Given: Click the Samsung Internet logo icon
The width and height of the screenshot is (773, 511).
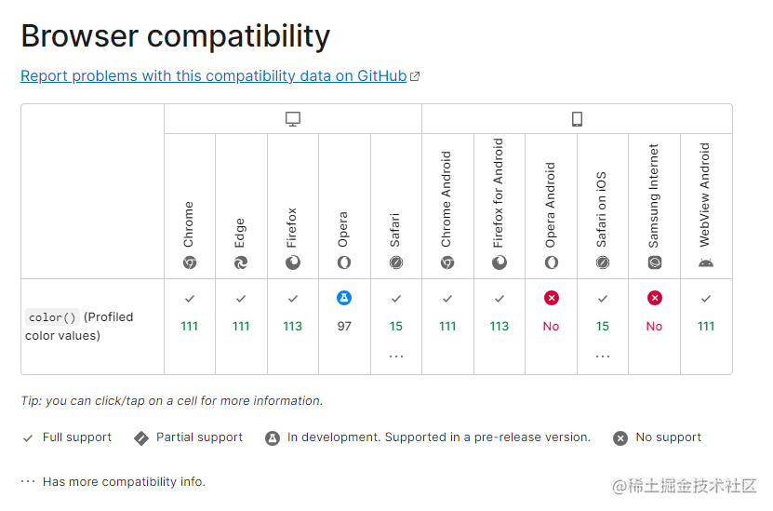Looking at the screenshot, I should click(655, 263).
